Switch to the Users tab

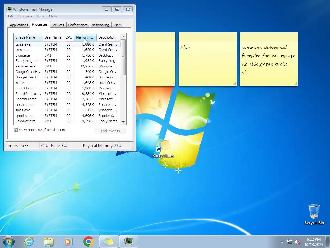(117, 25)
